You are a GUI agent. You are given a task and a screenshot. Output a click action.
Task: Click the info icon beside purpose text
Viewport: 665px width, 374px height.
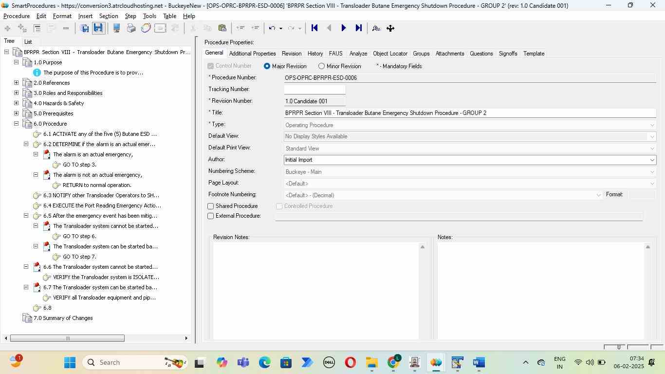click(x=37, y=73)
